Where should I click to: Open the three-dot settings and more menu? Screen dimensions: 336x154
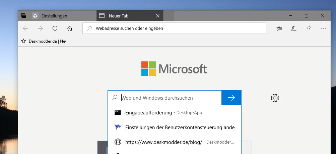coord(323,28)
